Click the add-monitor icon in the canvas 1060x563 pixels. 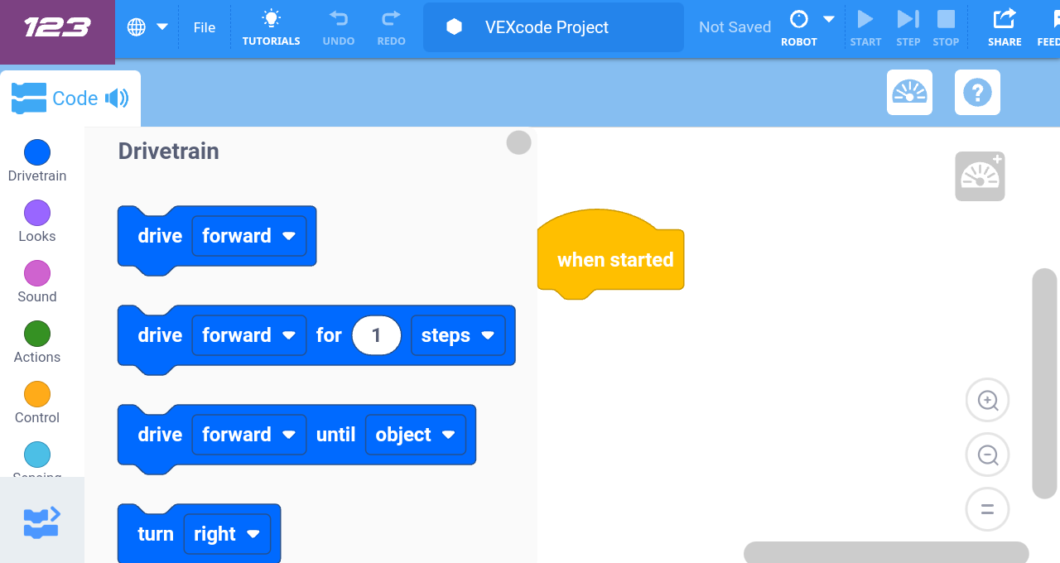980,176
